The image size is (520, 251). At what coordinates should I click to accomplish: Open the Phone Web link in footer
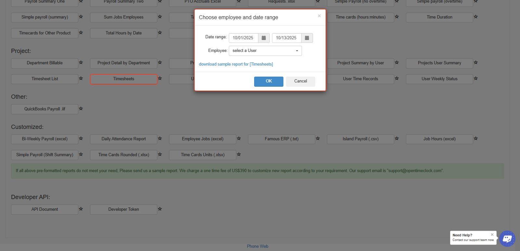pos(257,246)
